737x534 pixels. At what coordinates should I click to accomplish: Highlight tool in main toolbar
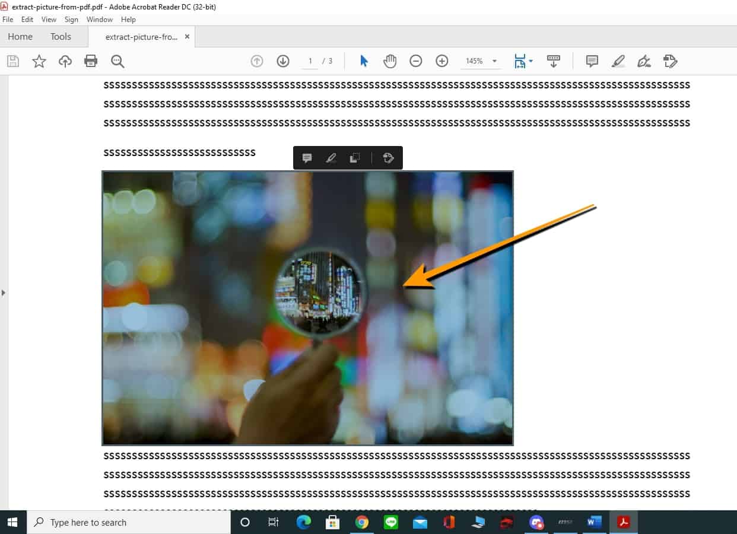pos(618,61)
